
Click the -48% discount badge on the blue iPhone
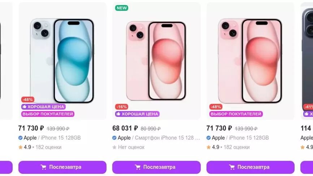tap(27, 100)
